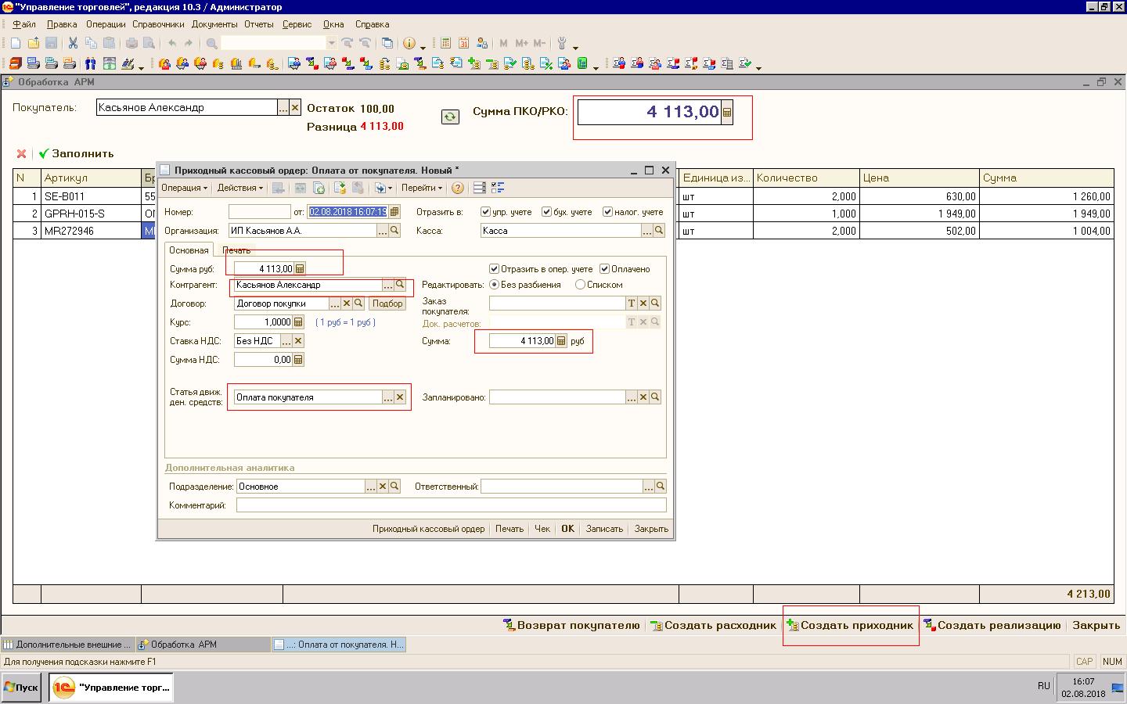1127x704 pixels.
Task: Open the calendar toolbar icon
Action: (463, 44)
